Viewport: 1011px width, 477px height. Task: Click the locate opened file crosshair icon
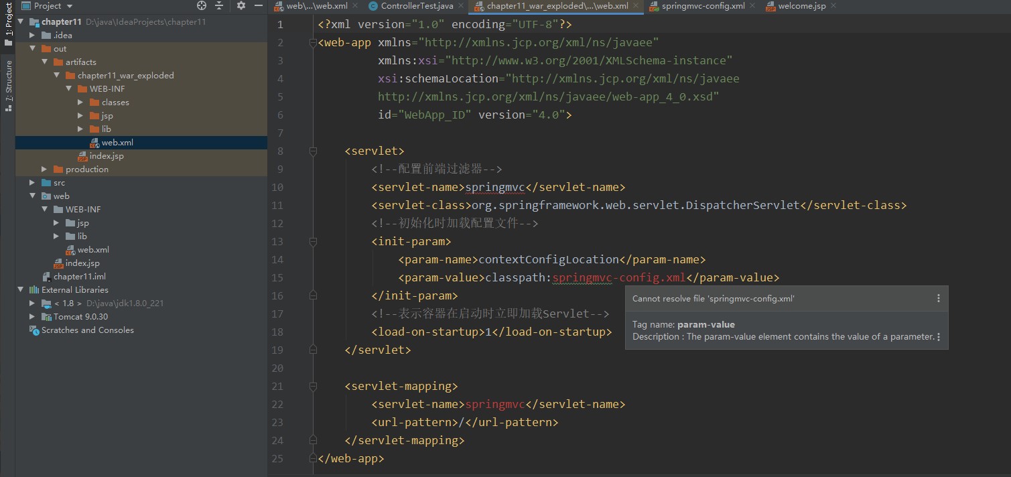tap(202, 5)
